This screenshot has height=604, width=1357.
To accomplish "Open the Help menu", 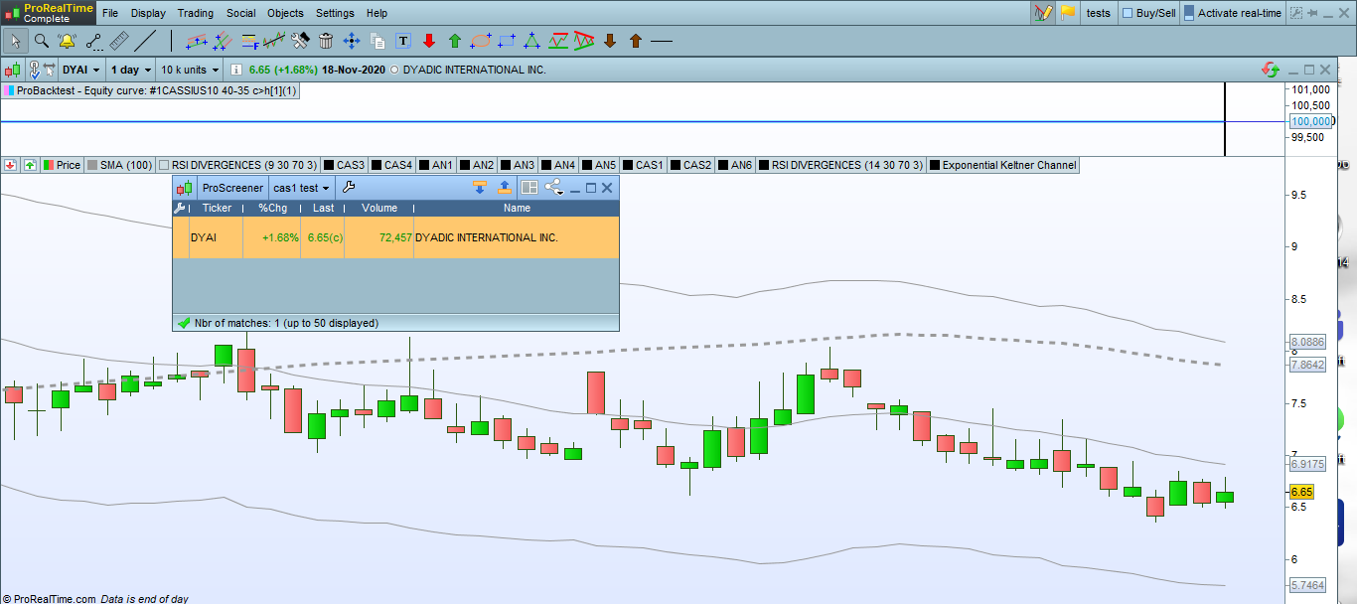I will pyautogui.click(x=377, y=13).
